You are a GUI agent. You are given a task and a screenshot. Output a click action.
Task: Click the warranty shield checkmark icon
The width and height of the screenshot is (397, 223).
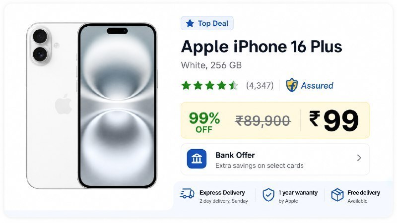pos(268,195)
